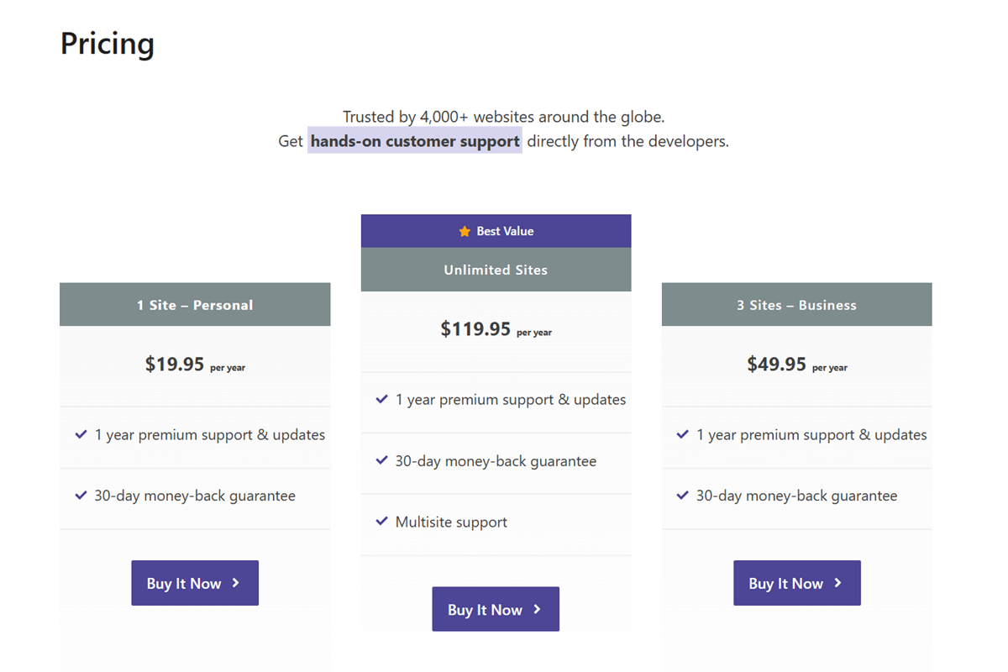Image resolution: width=1008 pixels, height=672 pixels.
Task: Click the Buy It Now button for Unlimited Sites
Action: pos(496,609)
